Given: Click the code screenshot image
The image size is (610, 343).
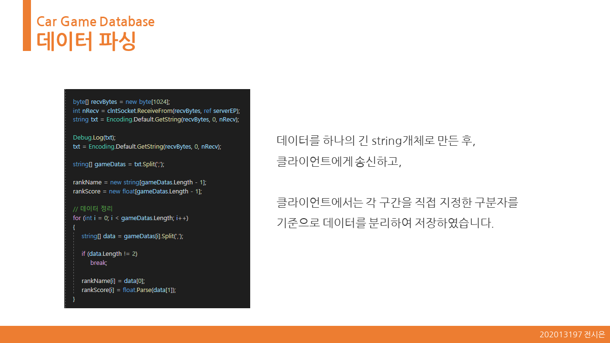Looking at the screenshot, I should tap(157, 199).
